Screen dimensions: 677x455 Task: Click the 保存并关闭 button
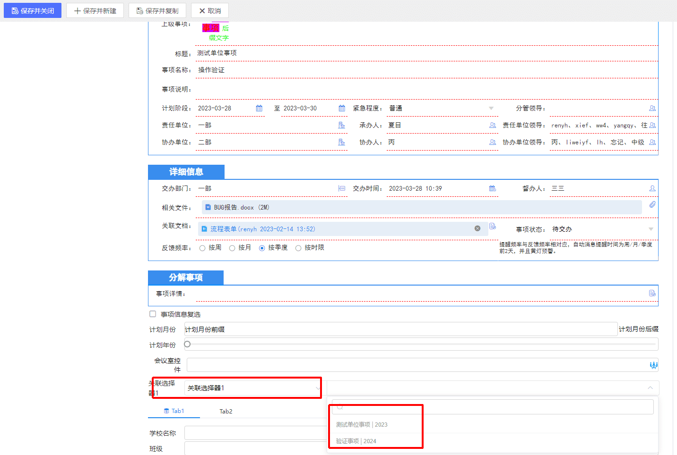pyautogui.click(x=33, y=10)
